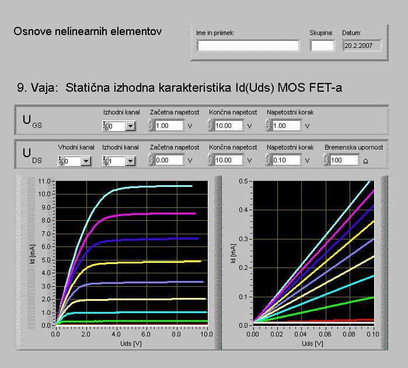Click the 'Uds [V]' label under left graph

coord(131,344)
